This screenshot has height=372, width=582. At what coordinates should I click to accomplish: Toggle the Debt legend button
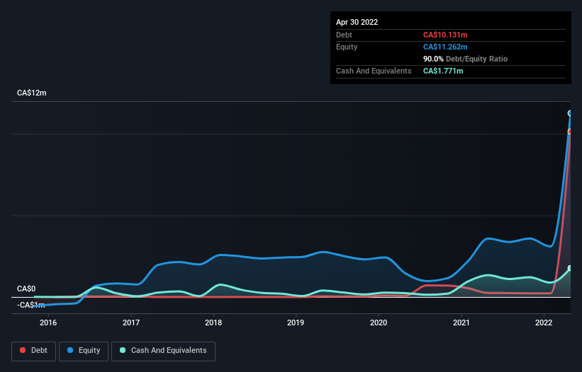click(33, 351)
